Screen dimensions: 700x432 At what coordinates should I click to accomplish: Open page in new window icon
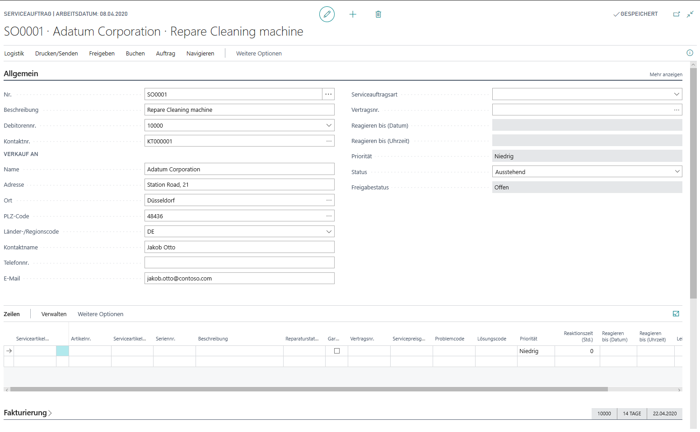click(677, 14)
